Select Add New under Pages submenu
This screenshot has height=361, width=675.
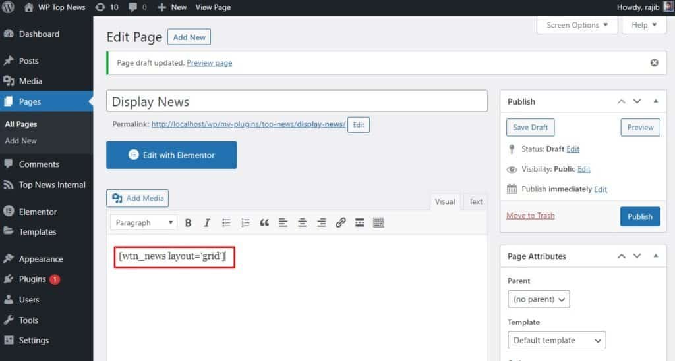20,141
